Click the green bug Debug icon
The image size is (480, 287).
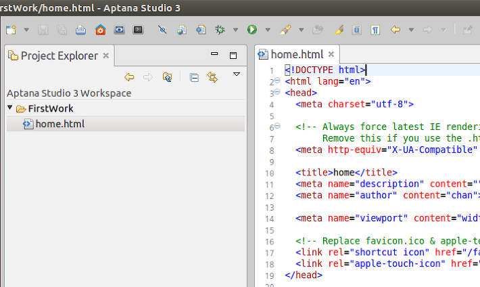click(220, 30)
